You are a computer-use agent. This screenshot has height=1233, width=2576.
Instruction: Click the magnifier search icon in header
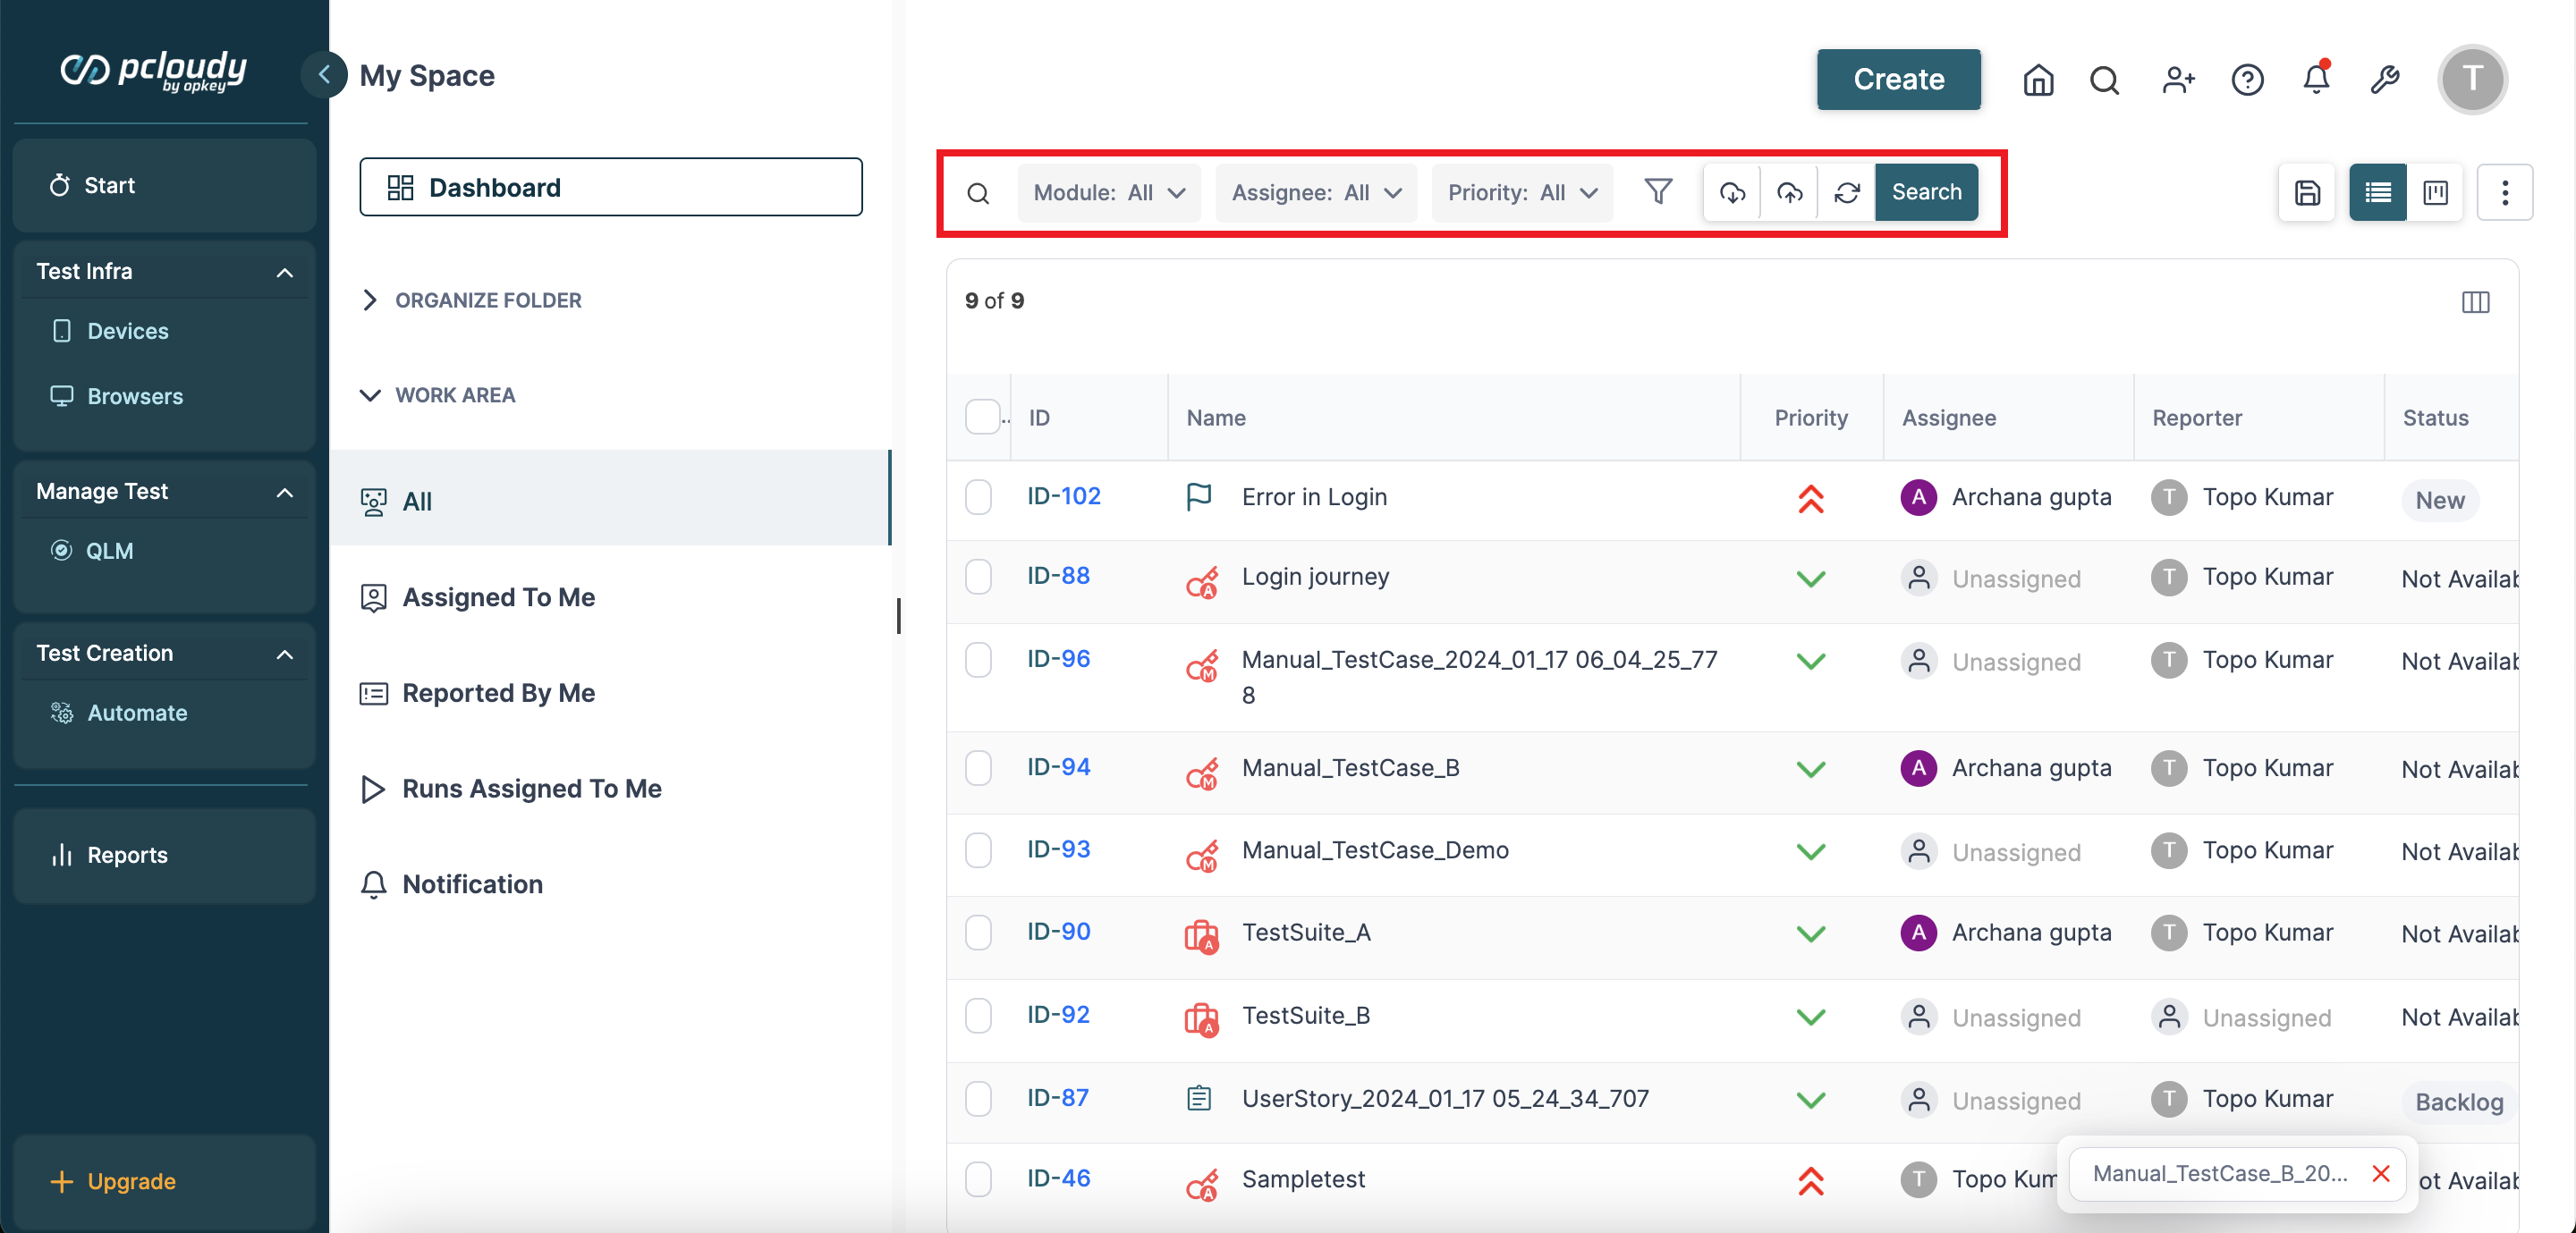tap(2105, 80)
